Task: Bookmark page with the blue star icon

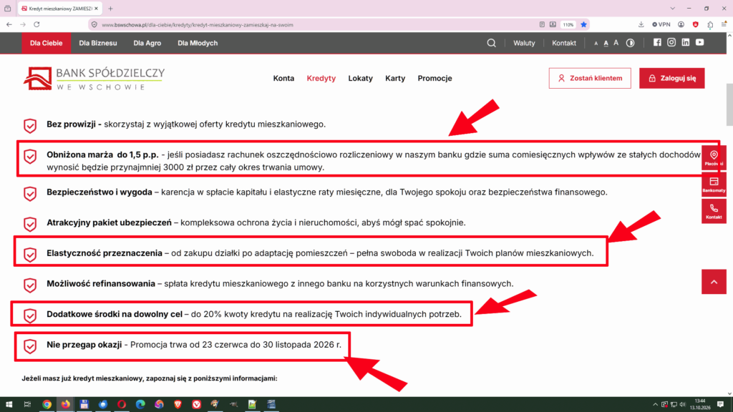Action: [x=584, y=25]
